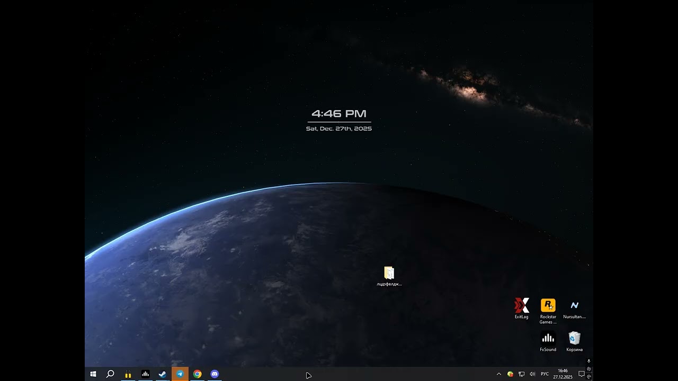Screen dimensions: 678x381
Task: Open the yellow padlock app in taskbar
Action: pyautogui.click(x=128, y=374)
